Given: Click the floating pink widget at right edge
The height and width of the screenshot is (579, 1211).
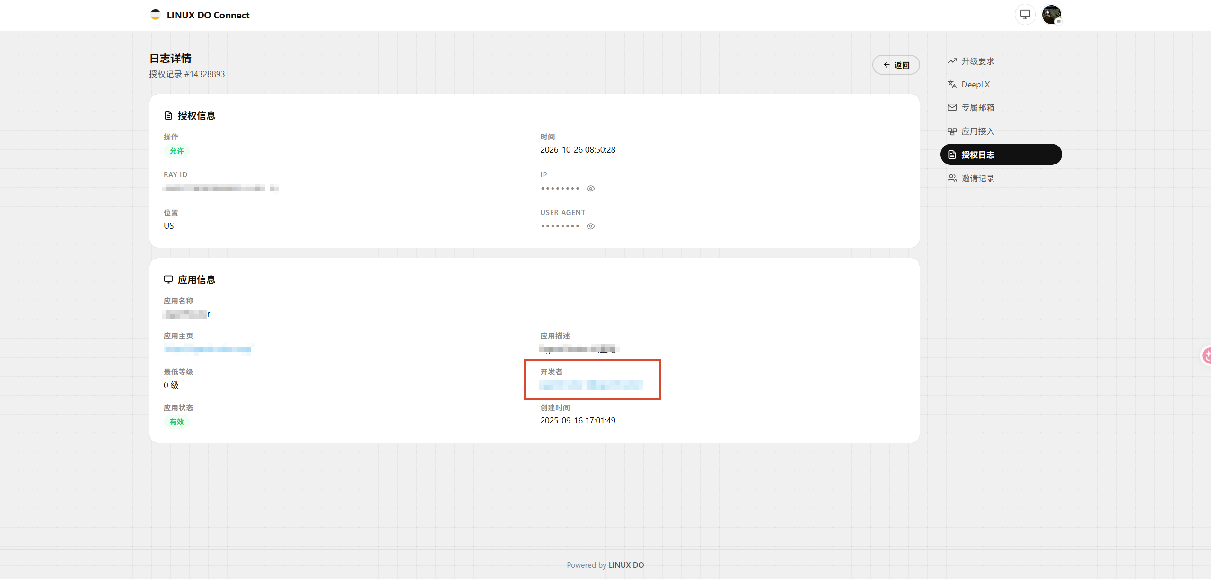Looking at the screenshot, I should (1206, 355).
